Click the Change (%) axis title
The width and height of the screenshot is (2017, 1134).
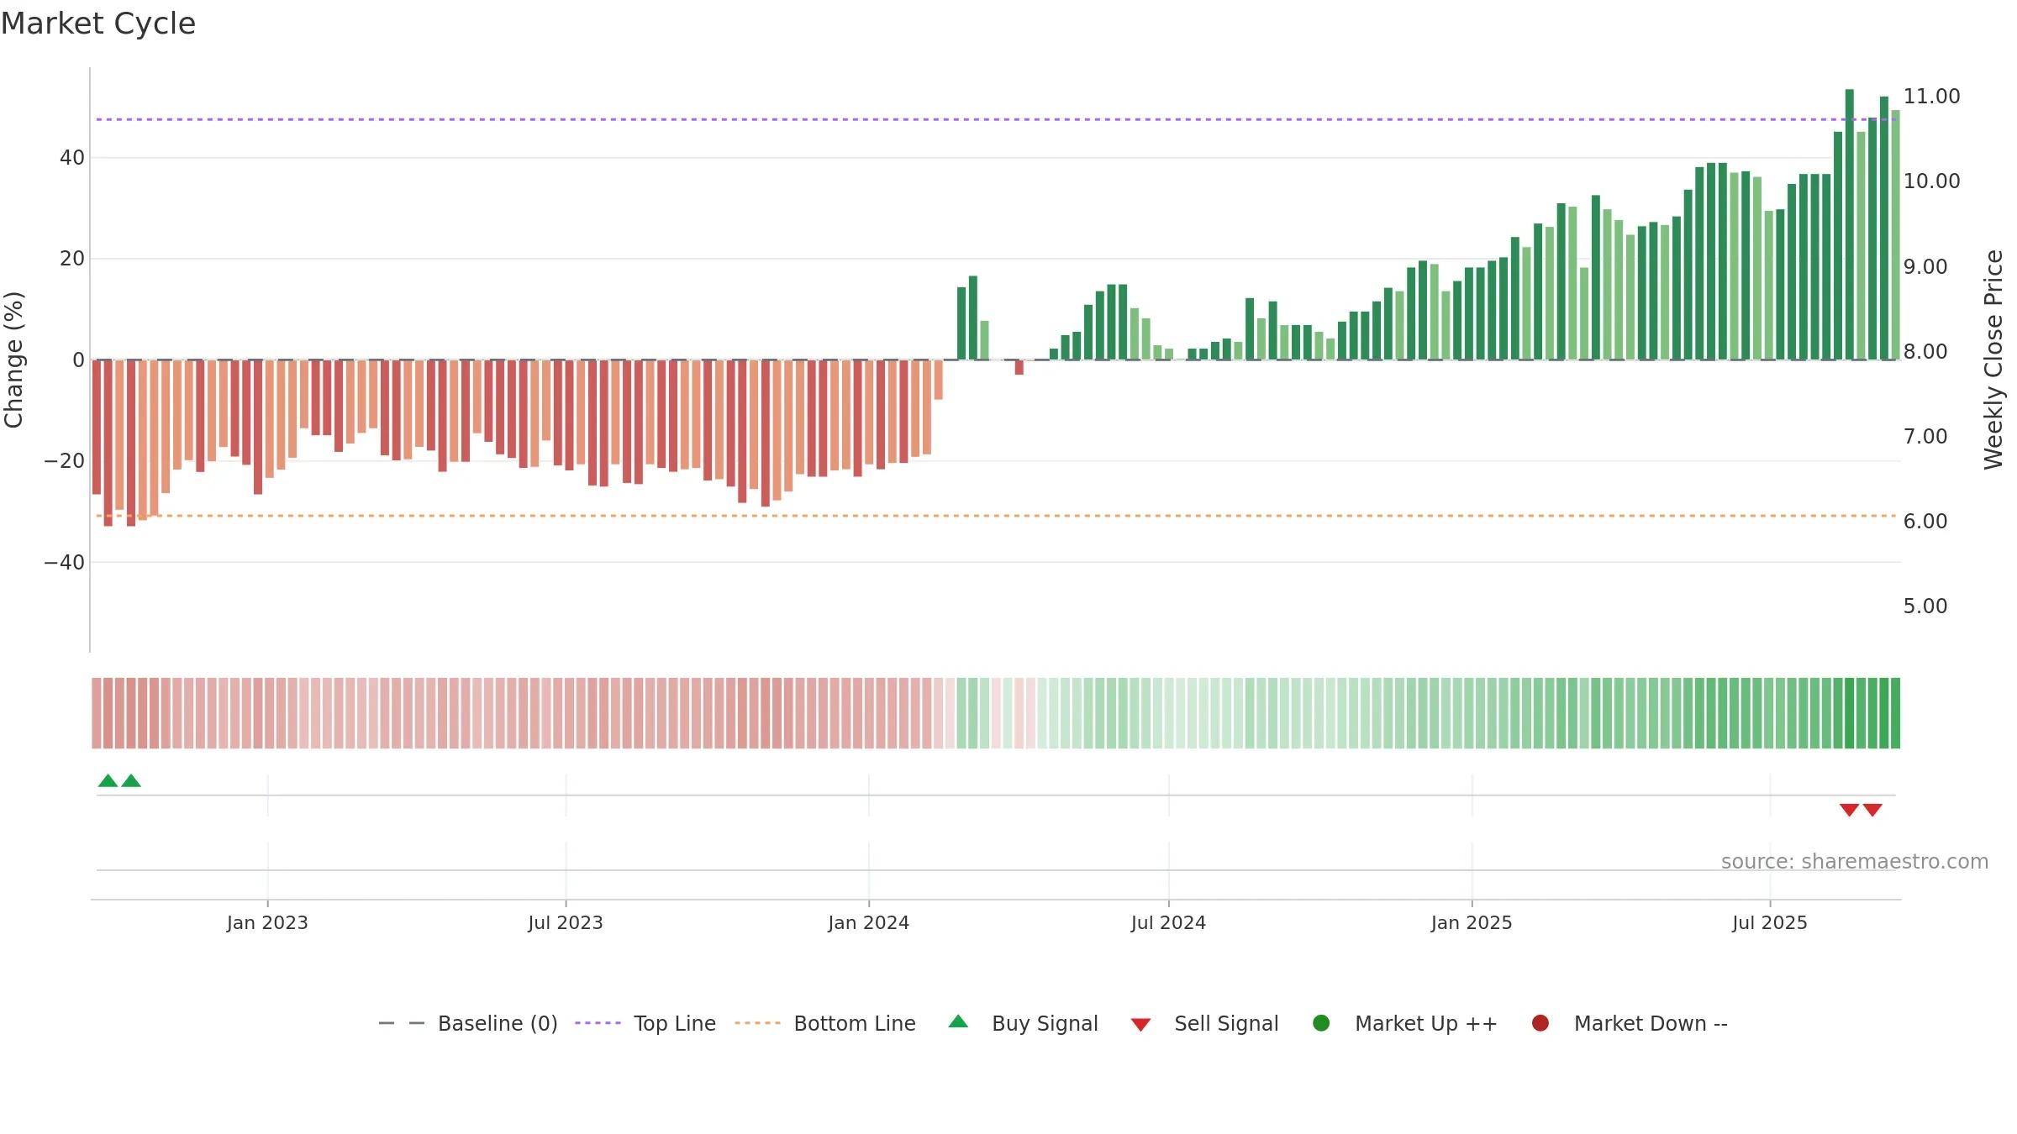[x=14, y=360]
